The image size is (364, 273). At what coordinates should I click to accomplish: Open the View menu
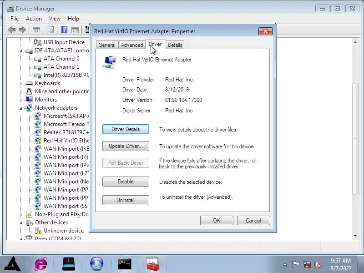click(x=55, y=19)
